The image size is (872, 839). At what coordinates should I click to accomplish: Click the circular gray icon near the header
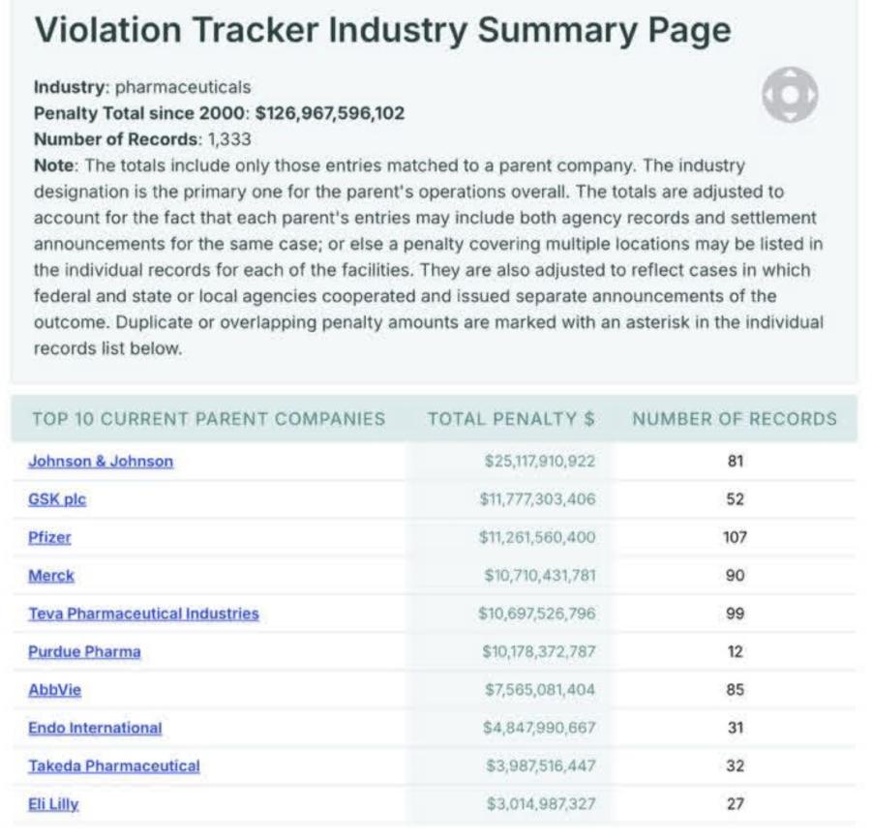(790, 95)
